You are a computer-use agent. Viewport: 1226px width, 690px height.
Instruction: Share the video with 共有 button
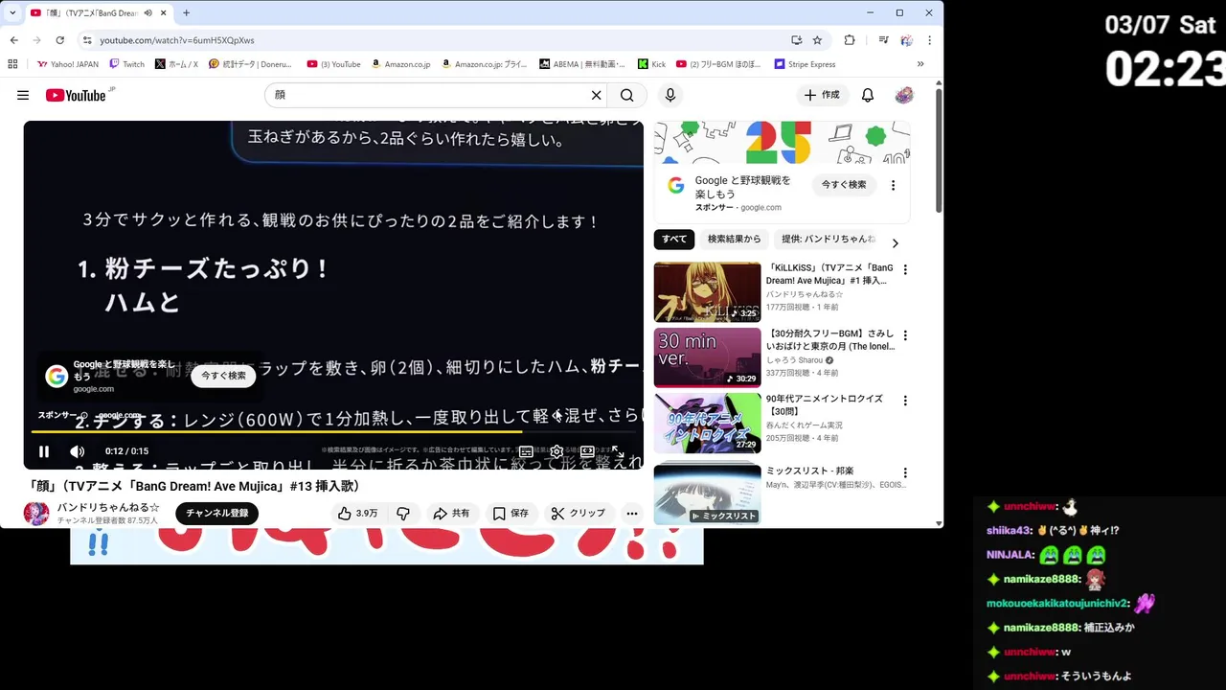click(x=451, y=513)
